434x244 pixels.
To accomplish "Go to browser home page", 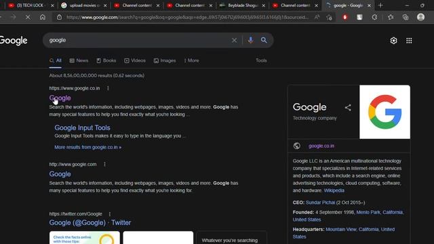I will 42,17.
